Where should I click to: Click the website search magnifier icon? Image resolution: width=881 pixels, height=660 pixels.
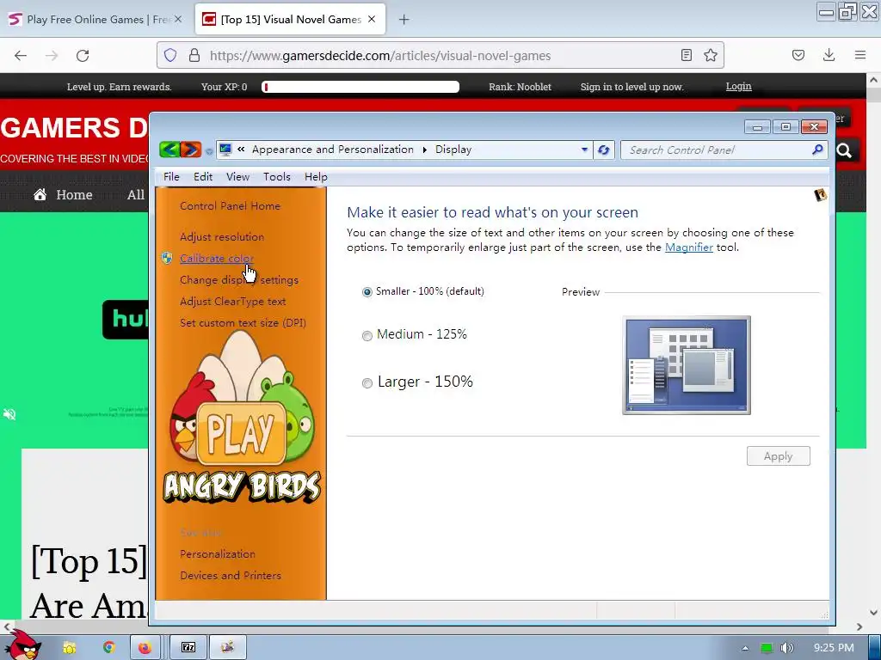[x=844, y=150]
